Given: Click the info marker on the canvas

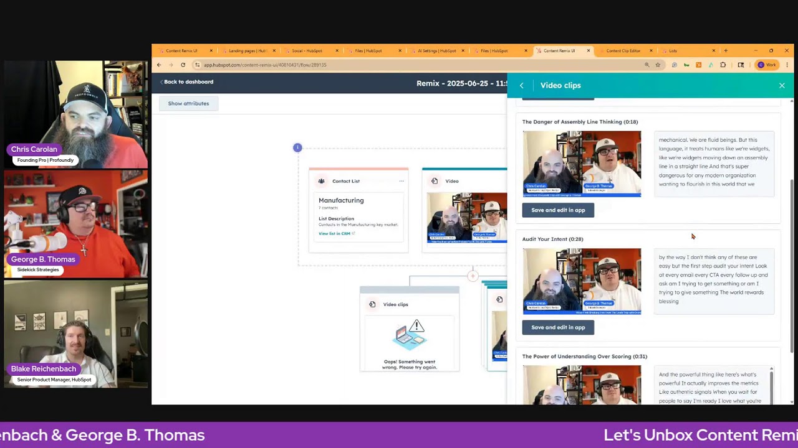Looking at the screenshot, I should (x=297, y=147).
